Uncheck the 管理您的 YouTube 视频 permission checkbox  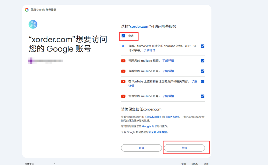[203, 61]
